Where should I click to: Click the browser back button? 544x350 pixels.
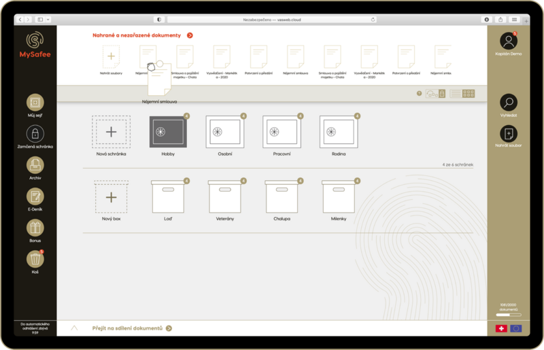coord(20,20)
